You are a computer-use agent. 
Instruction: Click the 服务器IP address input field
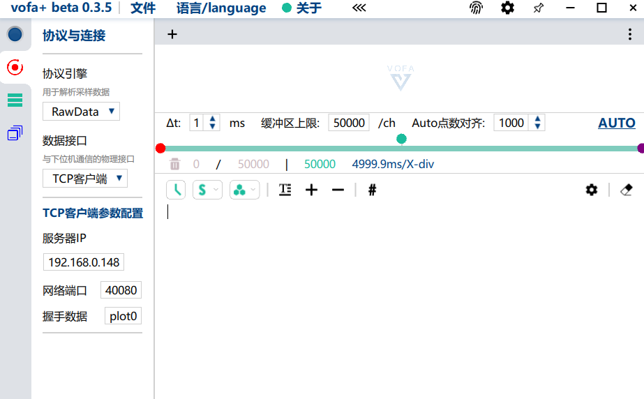coord(84,262)
